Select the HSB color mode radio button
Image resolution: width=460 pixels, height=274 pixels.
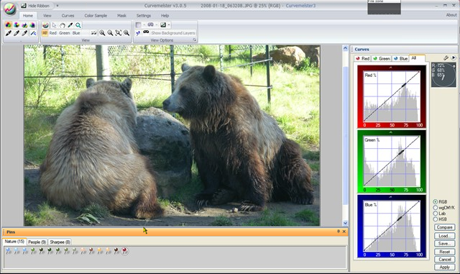(x=436, y=219)
